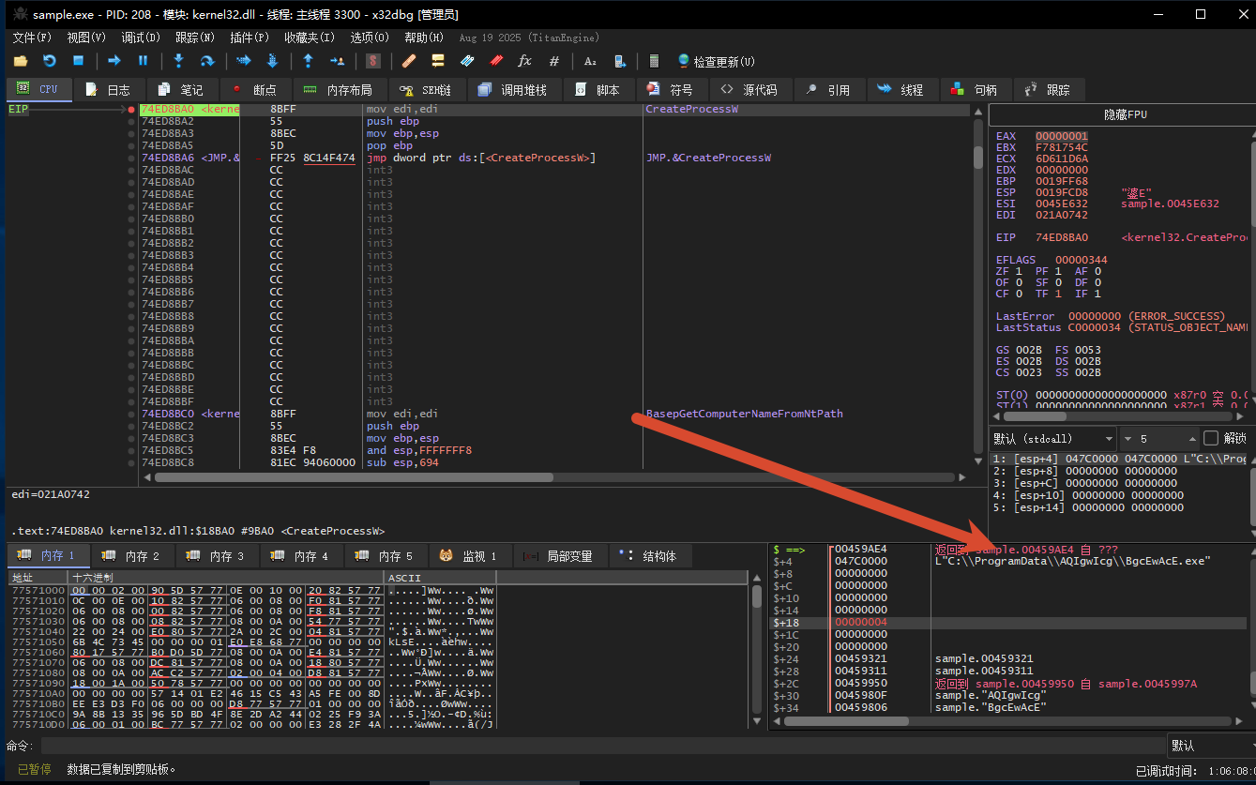Show the labels tag icon
The image size is (1256, 785).
(x=466, y=61)
